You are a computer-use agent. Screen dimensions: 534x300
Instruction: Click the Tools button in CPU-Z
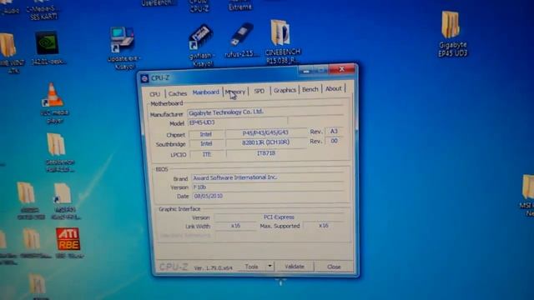(252, 267)
